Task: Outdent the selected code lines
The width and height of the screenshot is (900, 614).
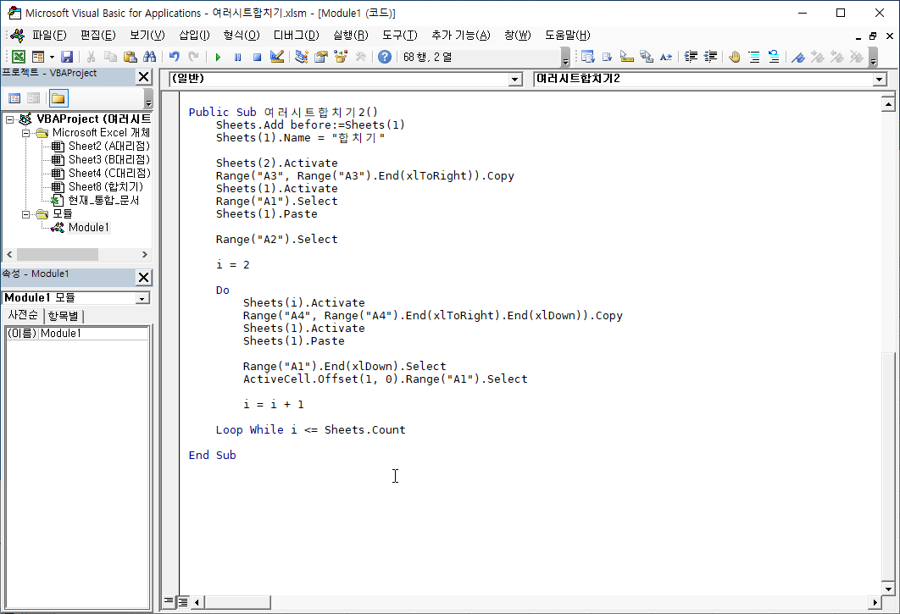Action: click(710, 57)
